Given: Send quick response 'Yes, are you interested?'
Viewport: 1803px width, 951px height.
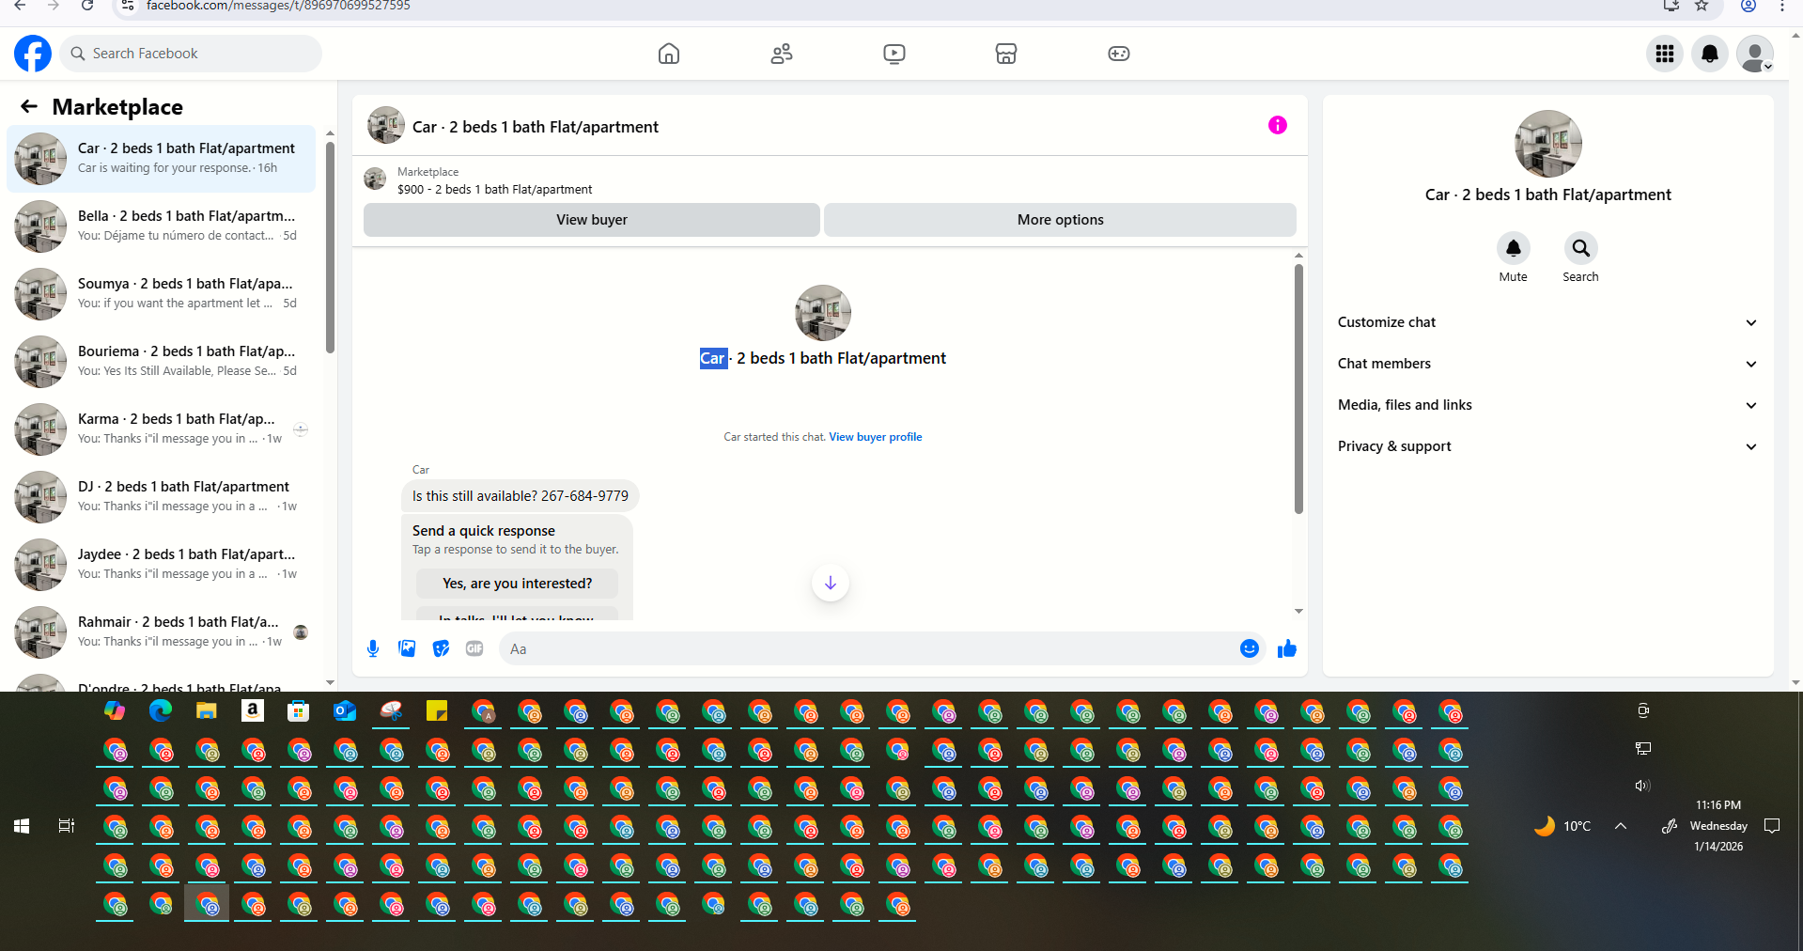Looking at the screenshot, I should pos(518,584).
